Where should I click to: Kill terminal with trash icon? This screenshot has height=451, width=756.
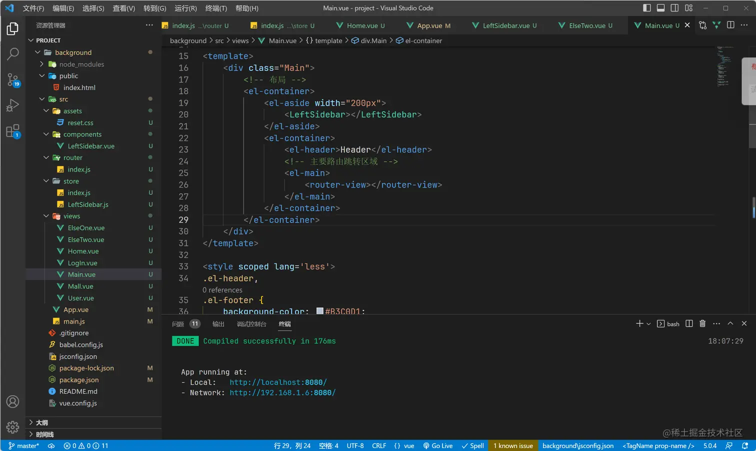click(702, 323)
